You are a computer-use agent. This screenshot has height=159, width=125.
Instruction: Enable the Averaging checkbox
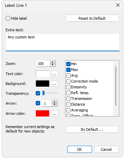pyautogui.click(x=68, y=110)
